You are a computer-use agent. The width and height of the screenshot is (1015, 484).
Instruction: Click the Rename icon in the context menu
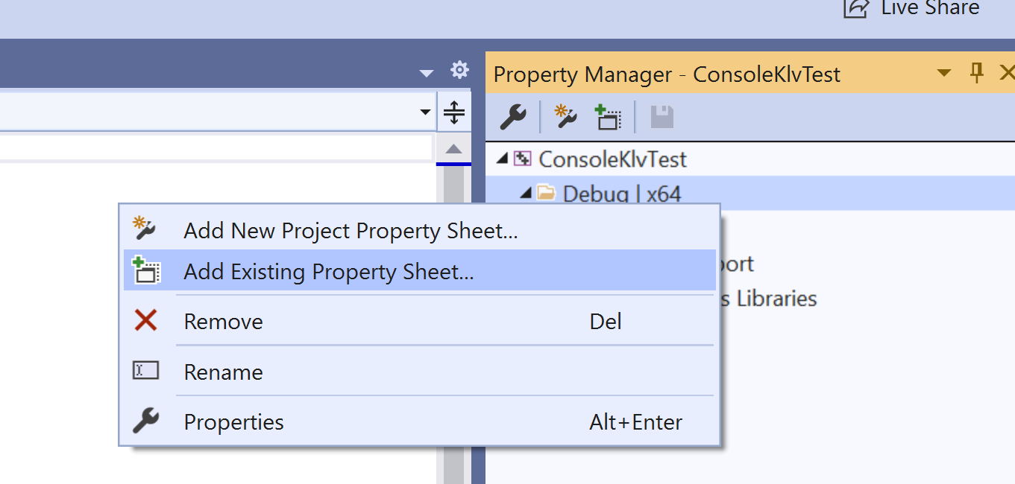pos(147,372)
